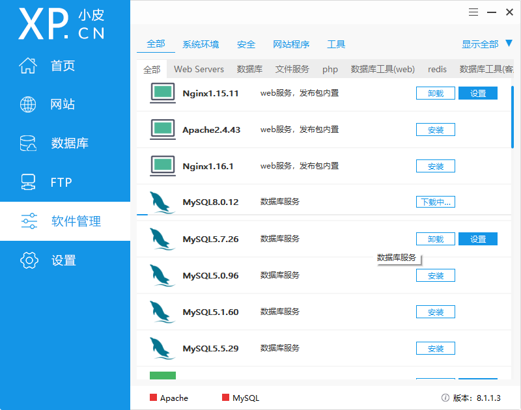Viewport: 521px width, 410px height.
Task: Click the globe icon for 网站
Action: [x=28, y=104]
